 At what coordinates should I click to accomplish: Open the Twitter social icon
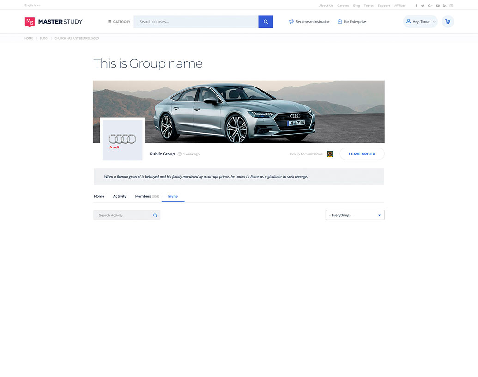(x=423, y=6)
